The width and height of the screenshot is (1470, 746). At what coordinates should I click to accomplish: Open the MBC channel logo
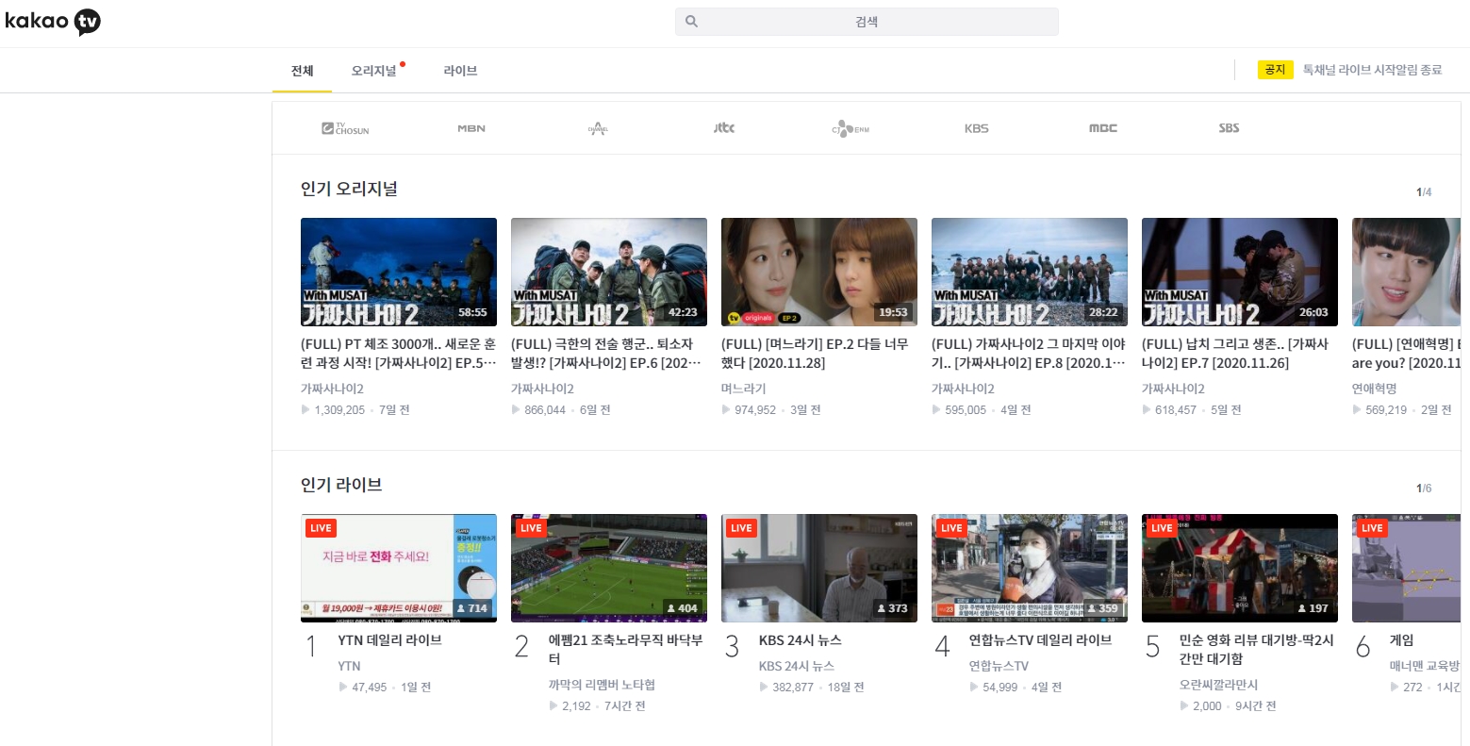(1103, 128)
